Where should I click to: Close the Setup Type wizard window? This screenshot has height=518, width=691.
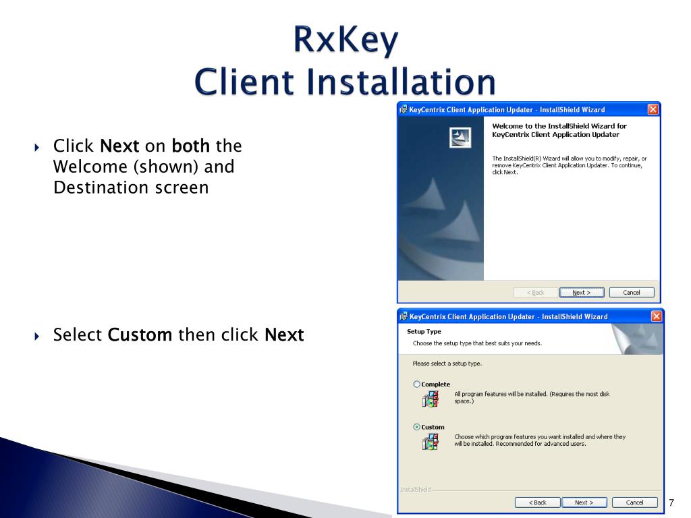[x=656, y=316]
